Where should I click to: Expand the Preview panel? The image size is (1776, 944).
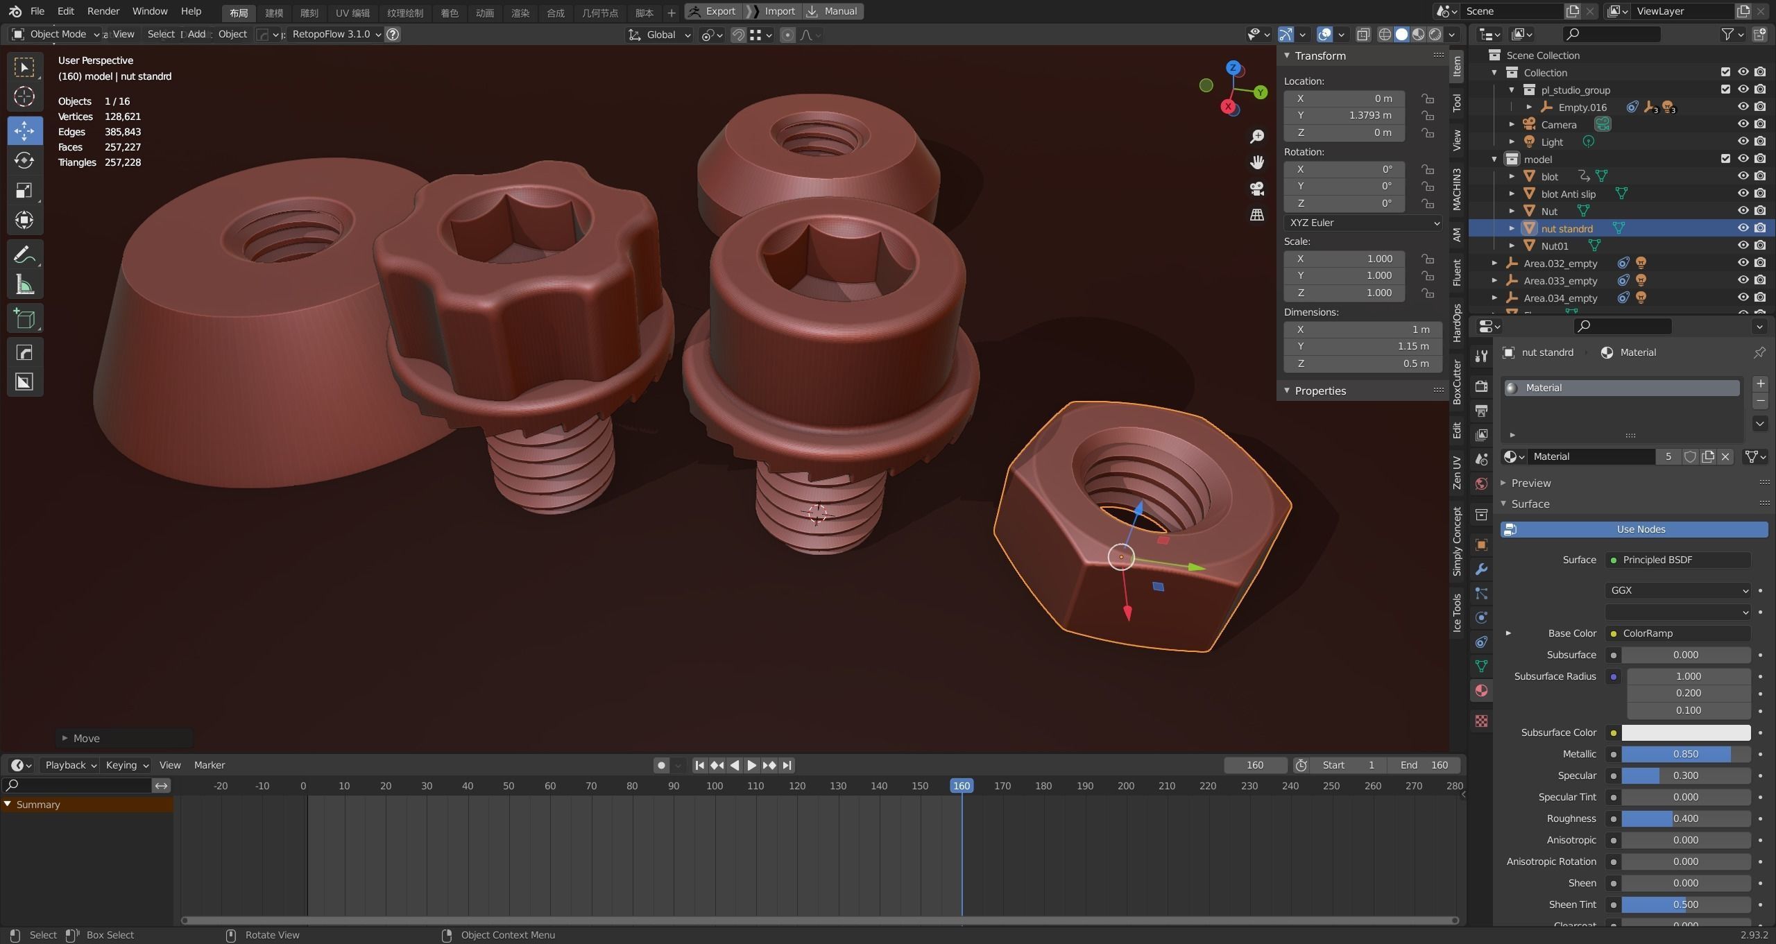(x=1530, y=483)
